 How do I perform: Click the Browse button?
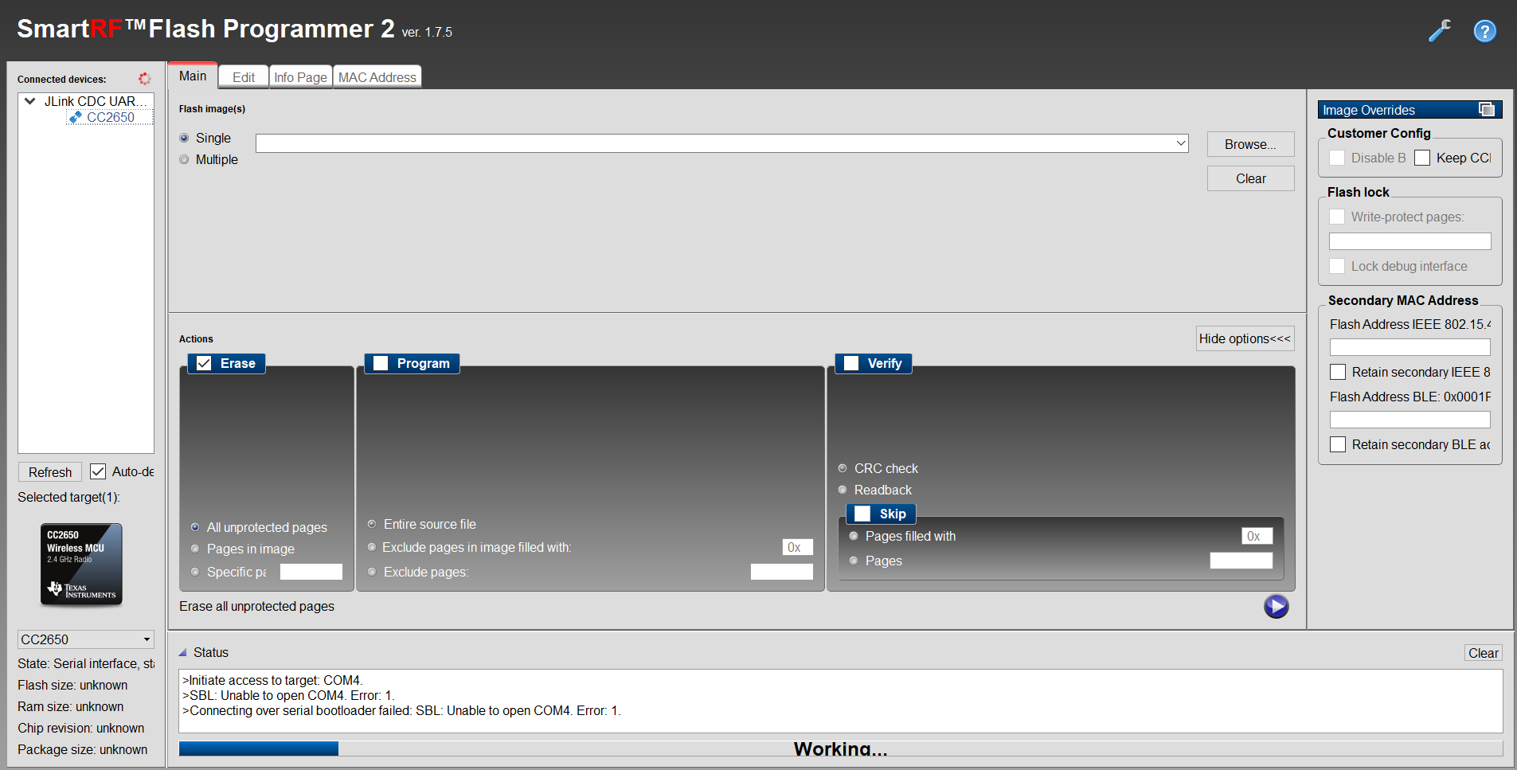point(1250,144)
